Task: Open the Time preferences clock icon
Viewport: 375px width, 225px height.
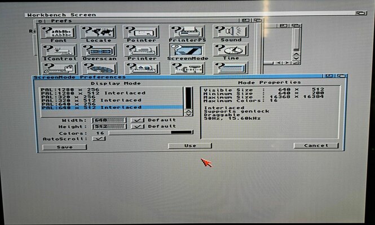Action: click(x=231, y=49)
